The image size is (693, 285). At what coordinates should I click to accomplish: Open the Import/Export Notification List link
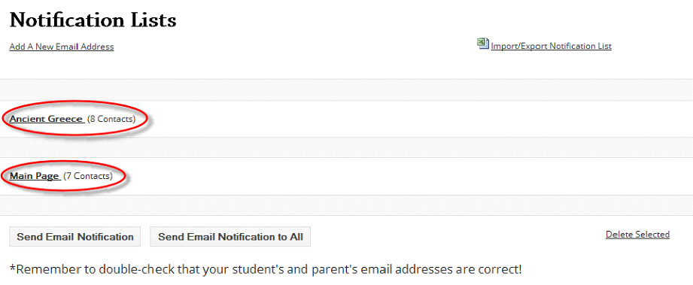(x=551, y=46)
